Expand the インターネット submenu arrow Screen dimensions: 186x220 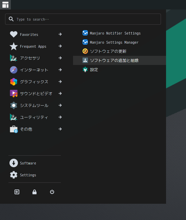(x=60, y=70)
